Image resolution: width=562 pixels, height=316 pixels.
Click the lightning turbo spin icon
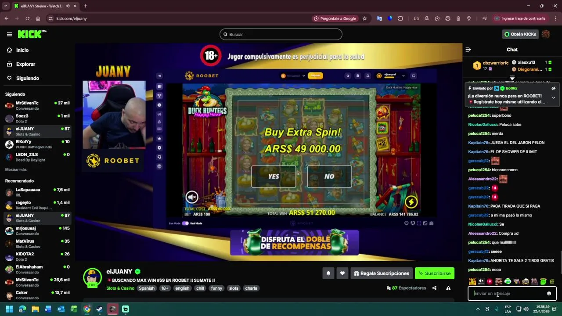coord(411,202)
